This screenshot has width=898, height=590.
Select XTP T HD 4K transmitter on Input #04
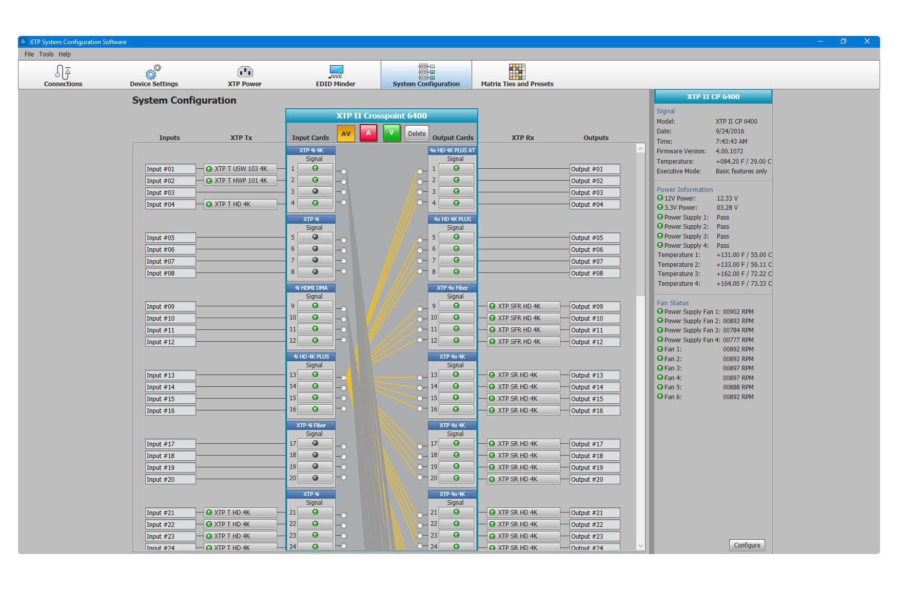pos(240,204)
